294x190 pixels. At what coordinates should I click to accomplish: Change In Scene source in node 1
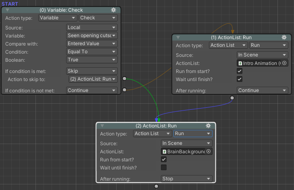263,55
